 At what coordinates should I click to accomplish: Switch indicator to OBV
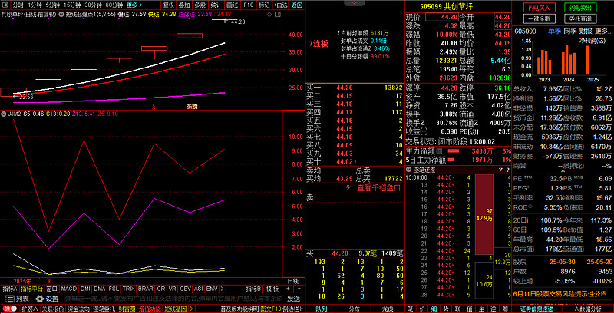186,289
